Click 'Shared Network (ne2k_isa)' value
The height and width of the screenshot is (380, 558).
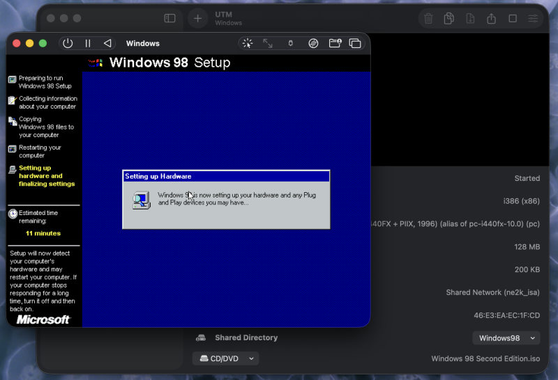[x=493, y=292]
